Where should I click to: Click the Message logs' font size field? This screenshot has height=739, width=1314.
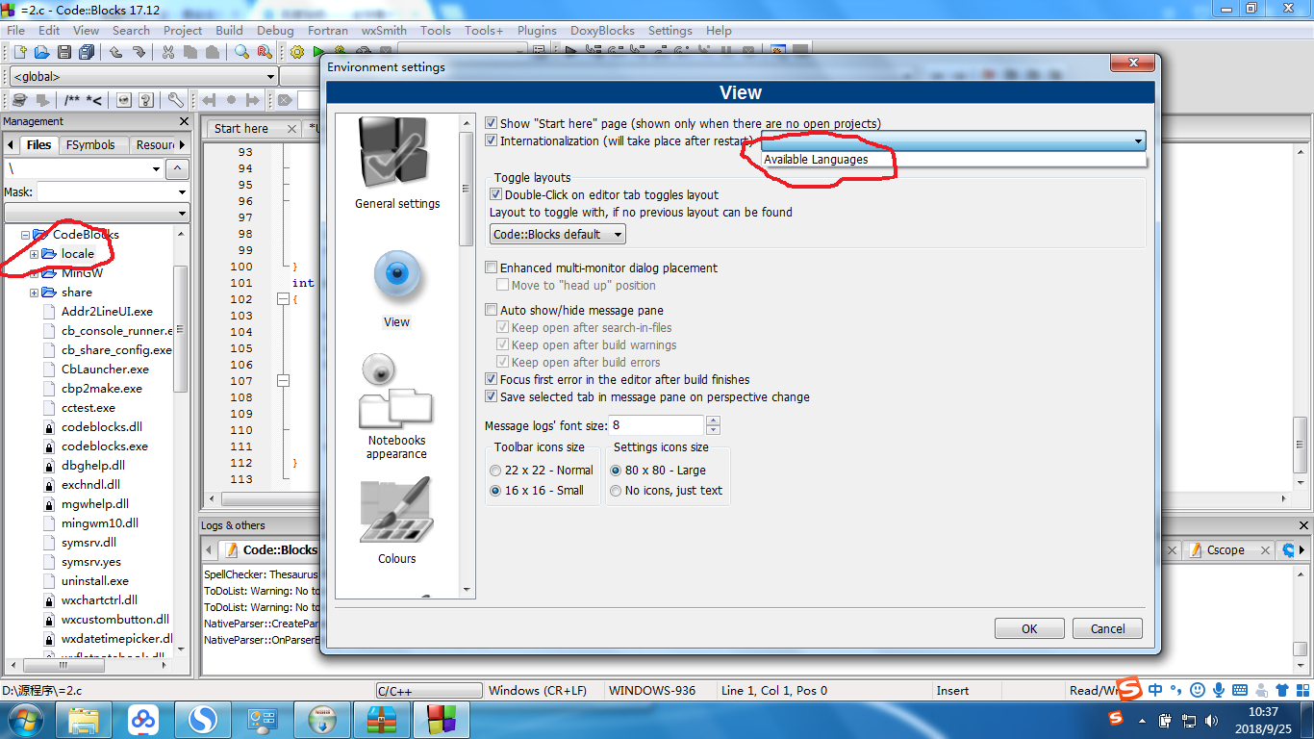pos(657,425)
